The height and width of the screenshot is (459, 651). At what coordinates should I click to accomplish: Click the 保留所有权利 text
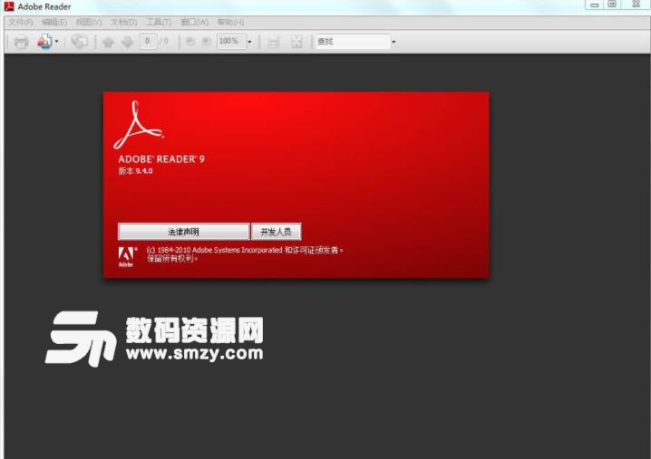click(x=172, y=259)
